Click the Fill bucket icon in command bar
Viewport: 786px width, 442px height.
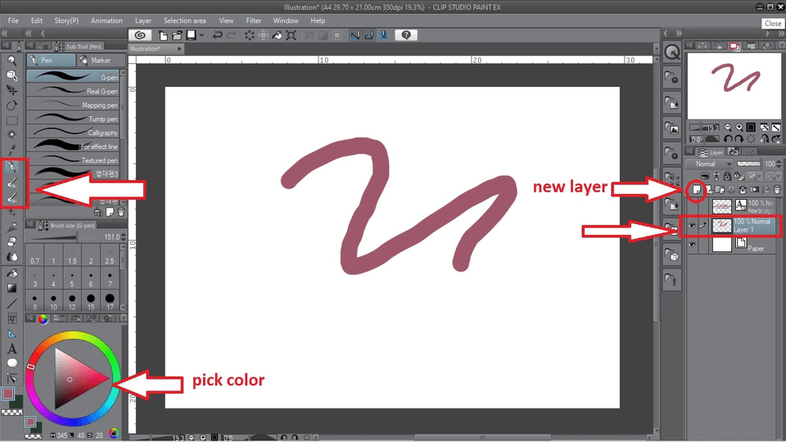click(278, 35)
